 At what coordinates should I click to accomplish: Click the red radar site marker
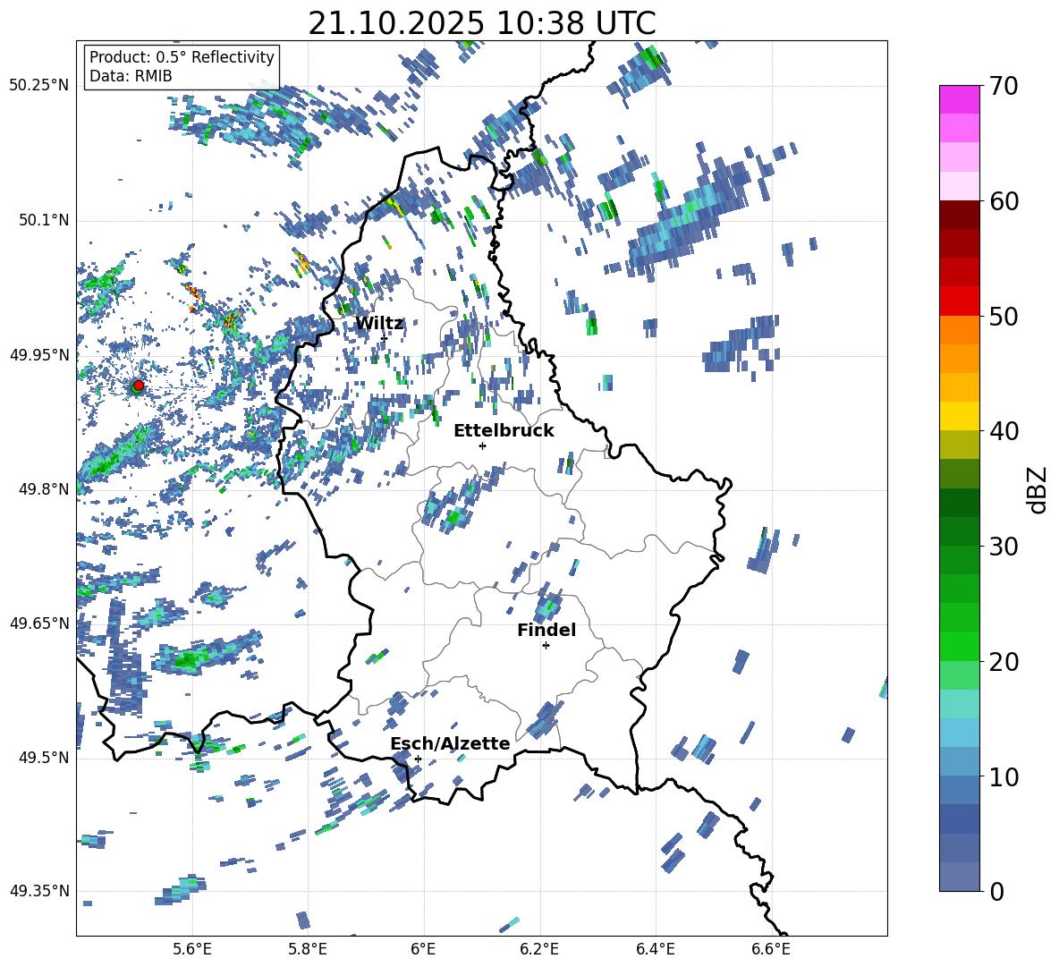[x=138, y=386]
